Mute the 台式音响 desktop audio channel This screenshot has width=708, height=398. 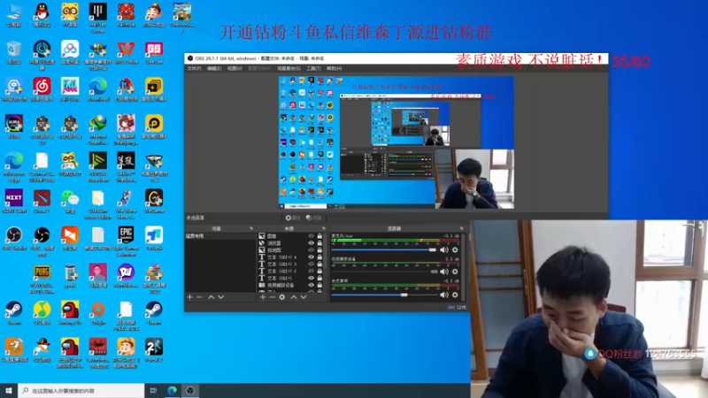pos(444,295)
